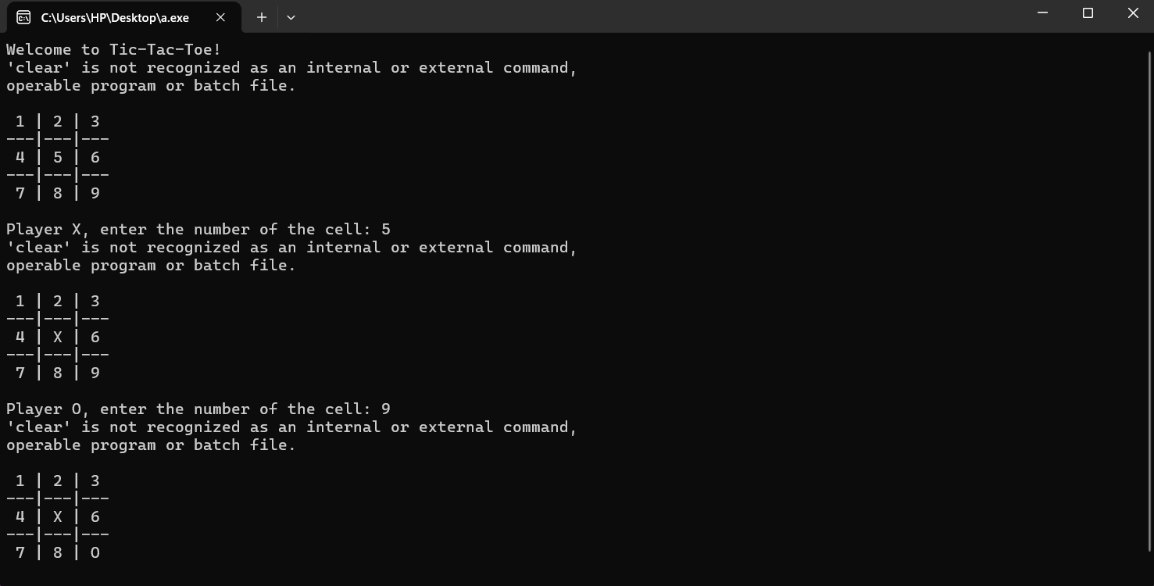Viewport: 1154px width, 586px height.
Task: Click the X mark in the middle board
Action: 58,338
